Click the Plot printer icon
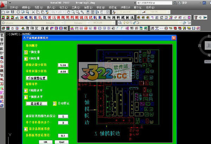211x144 pixels. tap(18, 12)
